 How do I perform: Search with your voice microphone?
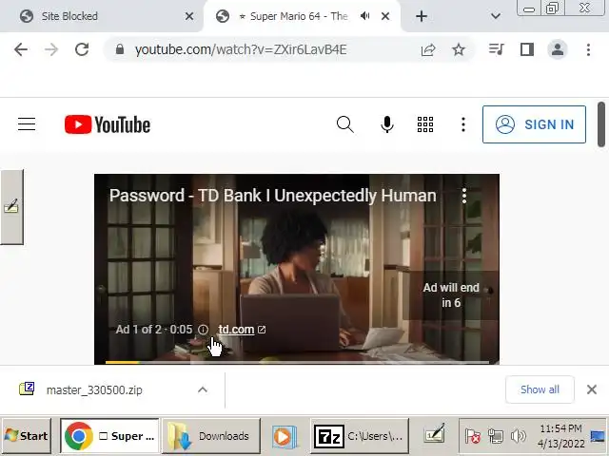[387, 124]
